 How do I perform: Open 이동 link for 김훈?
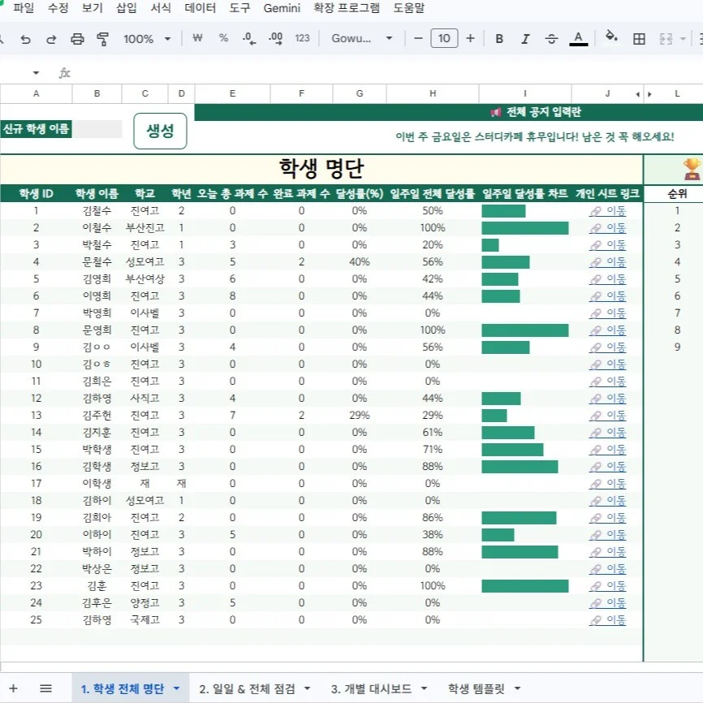pyautogui.click(x=608, y=585)
